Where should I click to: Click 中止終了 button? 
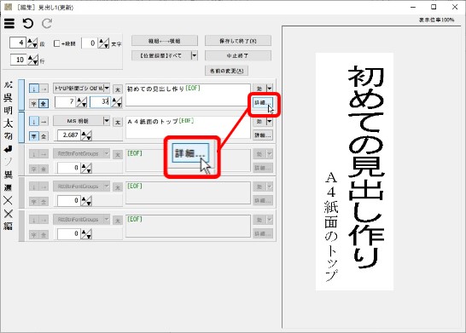238,55
